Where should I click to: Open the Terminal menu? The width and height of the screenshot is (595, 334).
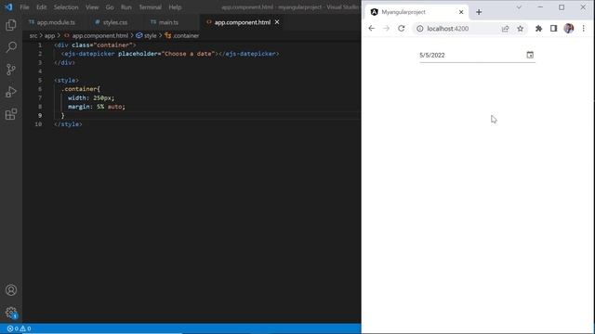coord(150,7)
